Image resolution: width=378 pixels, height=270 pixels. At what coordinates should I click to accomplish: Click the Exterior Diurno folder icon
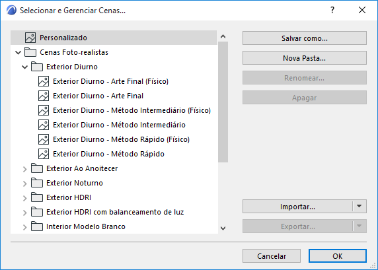pos(37,67)
